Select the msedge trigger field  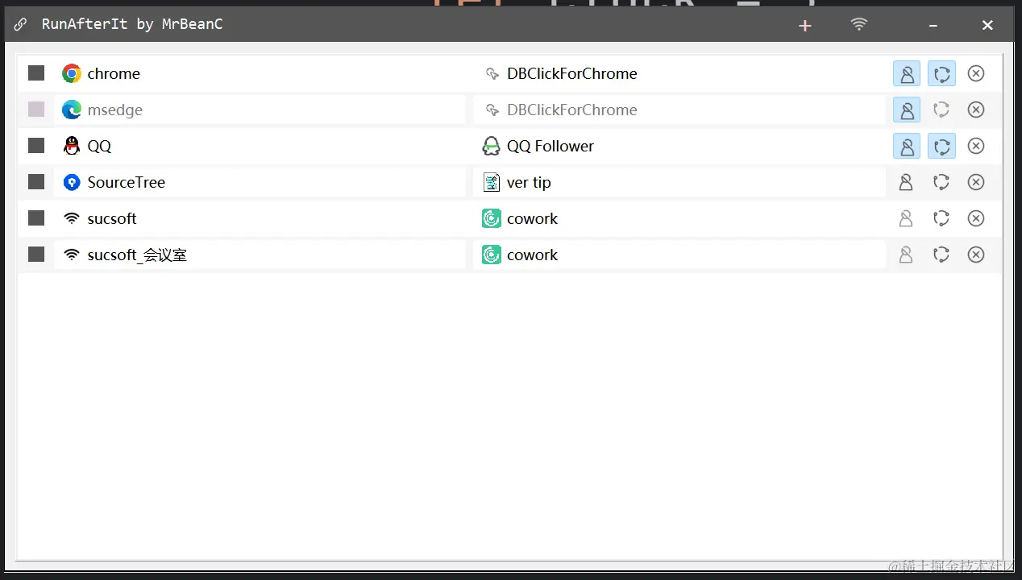(260, 110)
